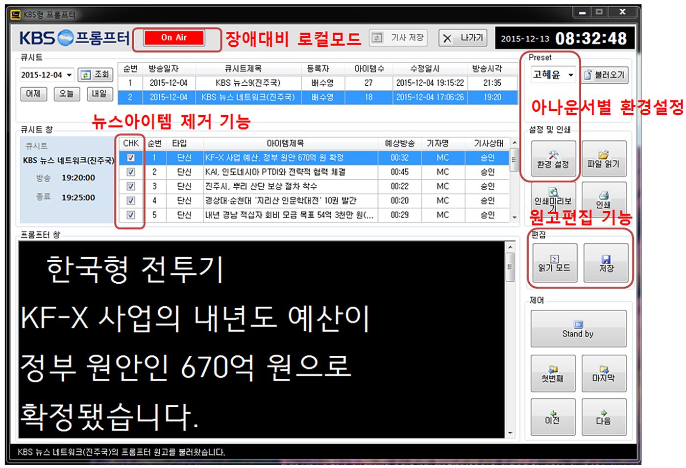686x468 pixels.
Task: Uncheck CHK box for item 3
Action: click(131, 186)
